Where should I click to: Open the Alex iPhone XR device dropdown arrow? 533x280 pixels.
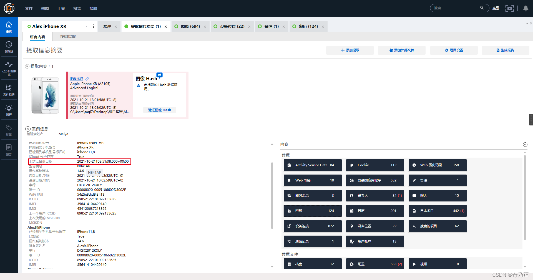pyautogui.click(x=87, y=26)
